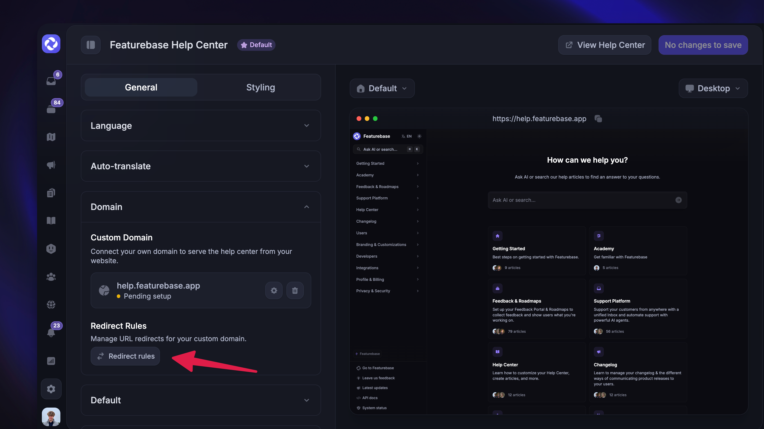Open the roadmap map icon in sidebar
Viewport: 764px width, 429px height.
point(51,137)
